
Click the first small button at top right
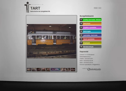coord(96,8)
